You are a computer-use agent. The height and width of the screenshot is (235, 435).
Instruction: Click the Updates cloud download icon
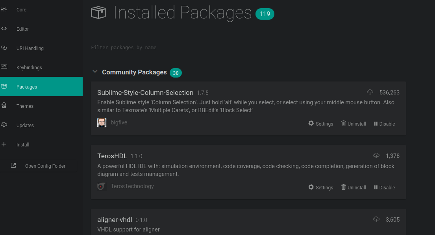click(x=4, y=125)
